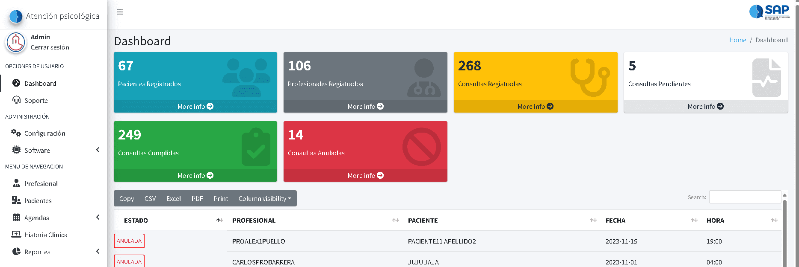The image size is (799, 267).
Task: Click the Excel export button
Action: point(174,198)
